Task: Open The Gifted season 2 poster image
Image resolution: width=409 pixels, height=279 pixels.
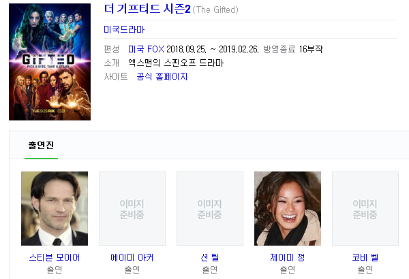Action: (x=50, y=62)
